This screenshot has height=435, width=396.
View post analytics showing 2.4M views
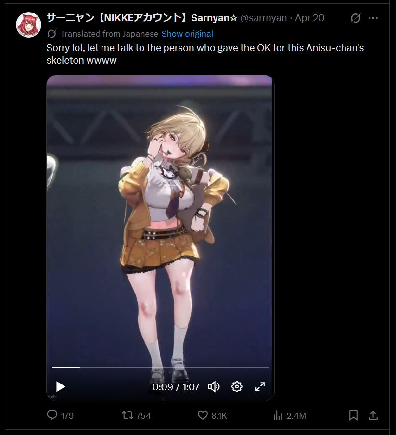pos(289,416)
